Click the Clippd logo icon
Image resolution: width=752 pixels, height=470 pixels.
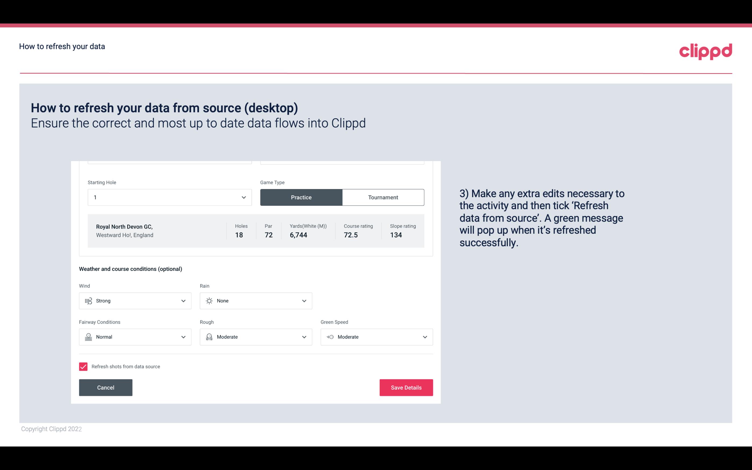[705, 50]
